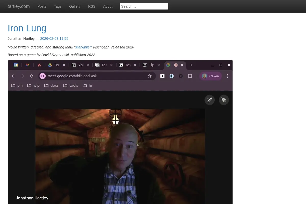306x204 pixels.
Task: Open the 1Password extension icon
Action: [x=172, y=76]
